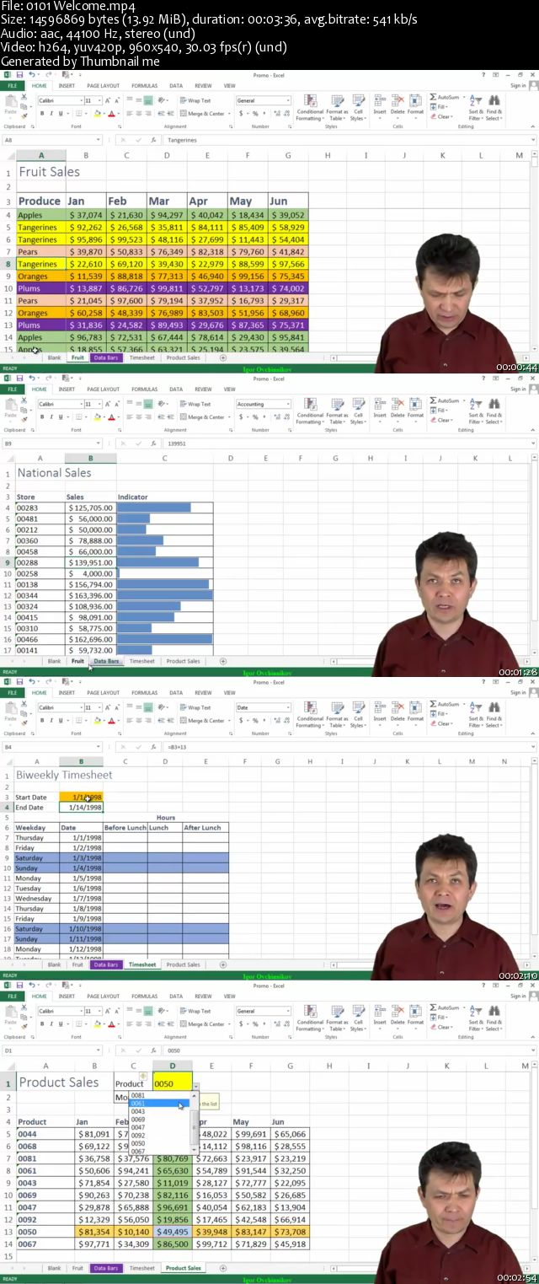
Task: Click the Undo icon in the Timesheet frame title bar
Action: click(32, 681)
